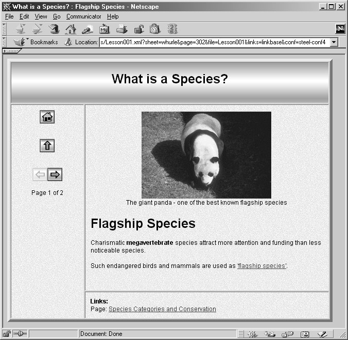Open the Communicator menu
This screenshot has height=340, width=348.
pyautogui.click(x=84, y=16)
